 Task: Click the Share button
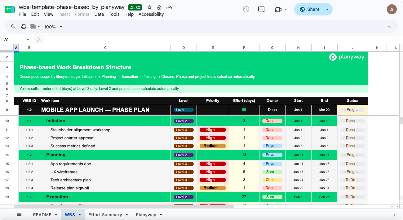(x=309, y=9)
